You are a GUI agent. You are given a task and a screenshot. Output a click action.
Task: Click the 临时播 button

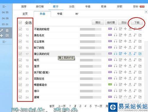click(x=111, y=23)
